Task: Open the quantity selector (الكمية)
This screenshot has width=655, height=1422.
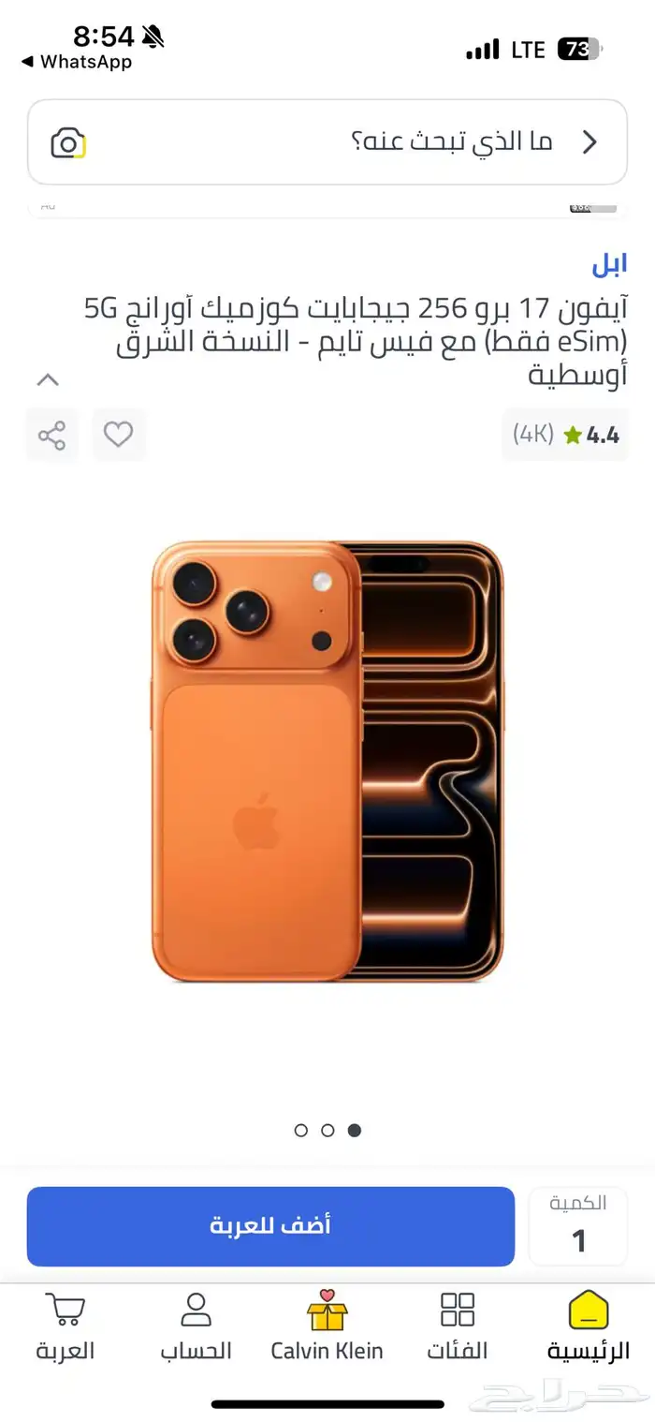Action: (578, 1226)
